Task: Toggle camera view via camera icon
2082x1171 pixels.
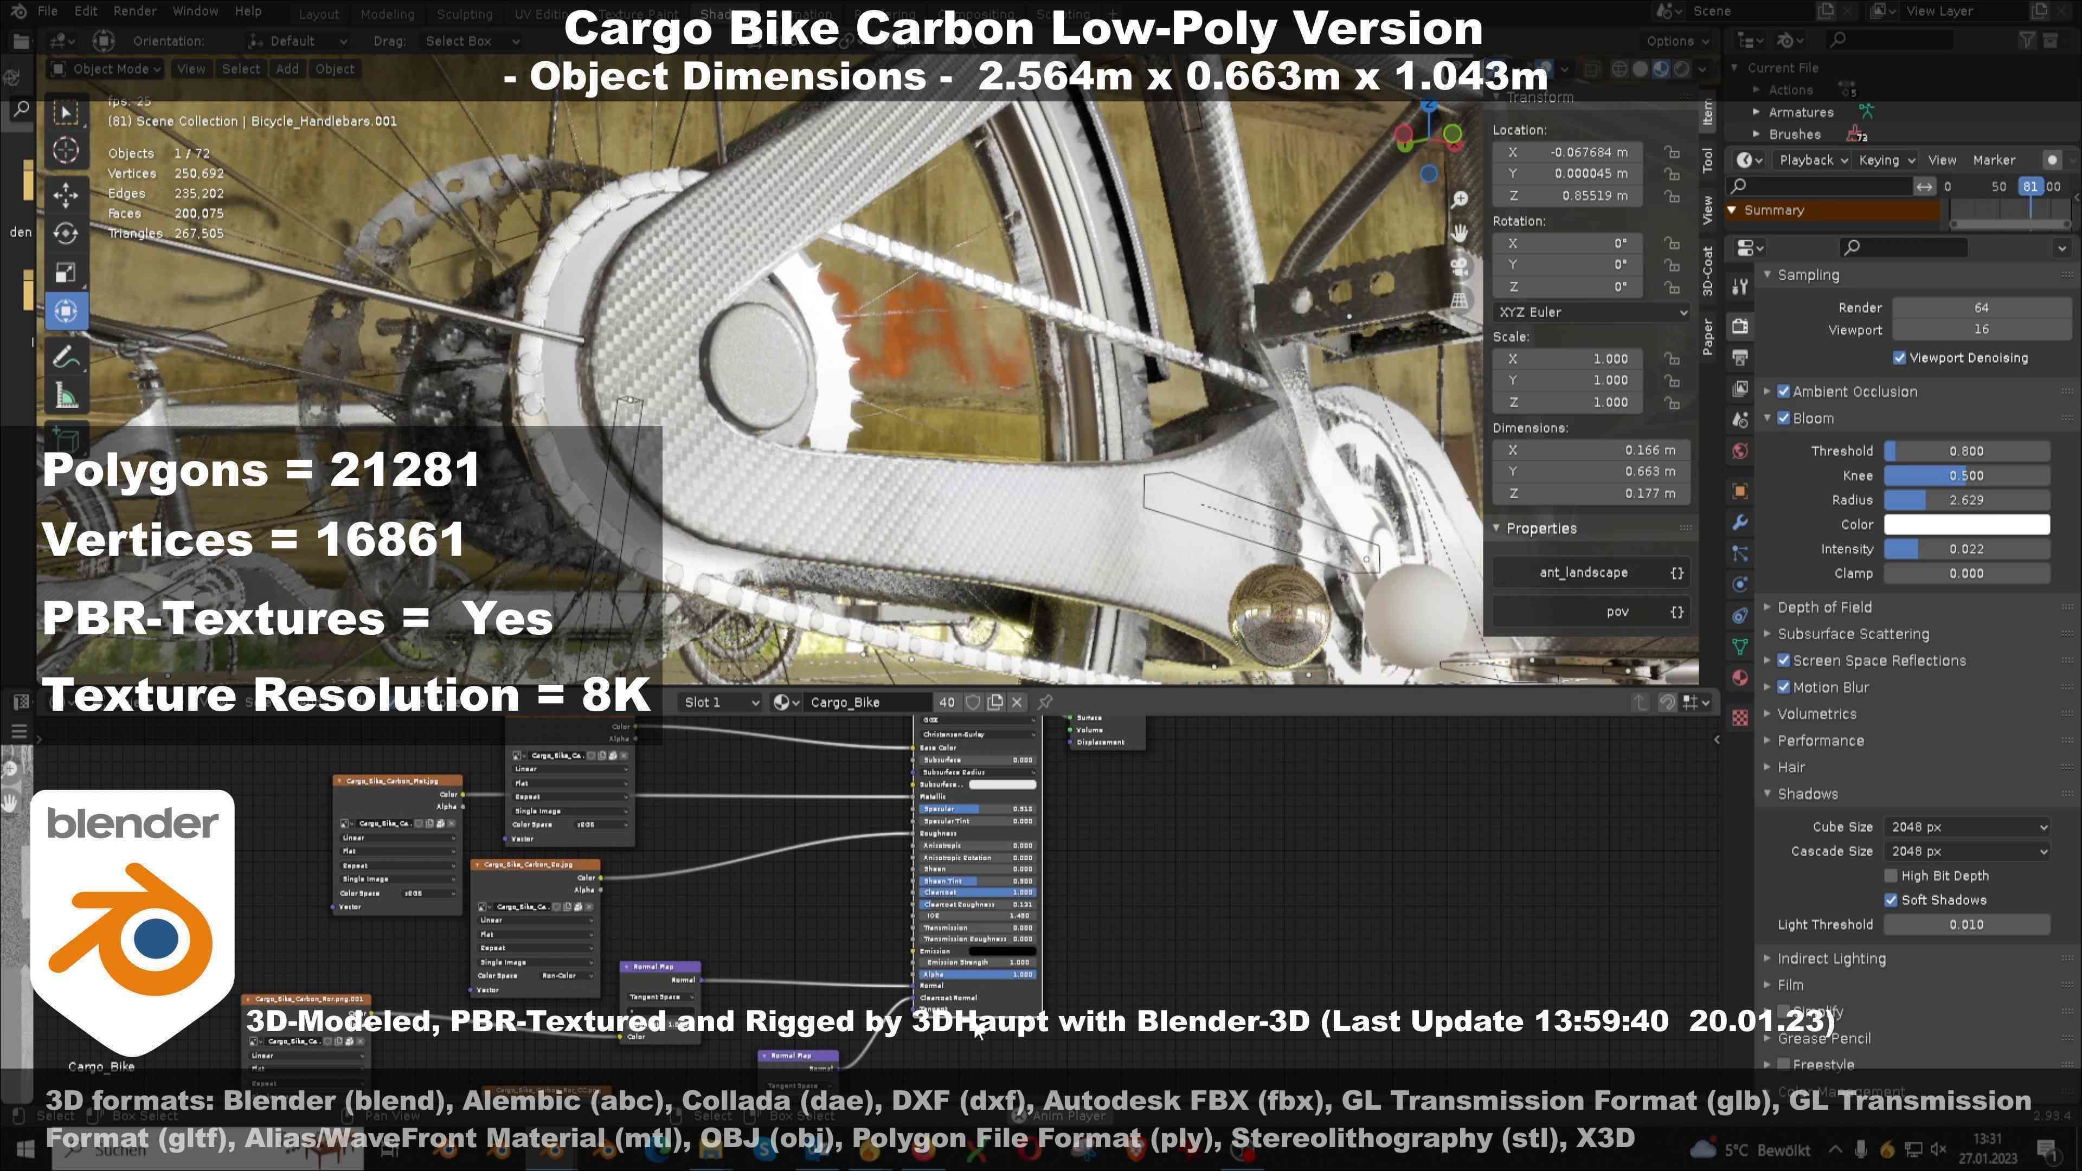Action: click(1460, 267)
